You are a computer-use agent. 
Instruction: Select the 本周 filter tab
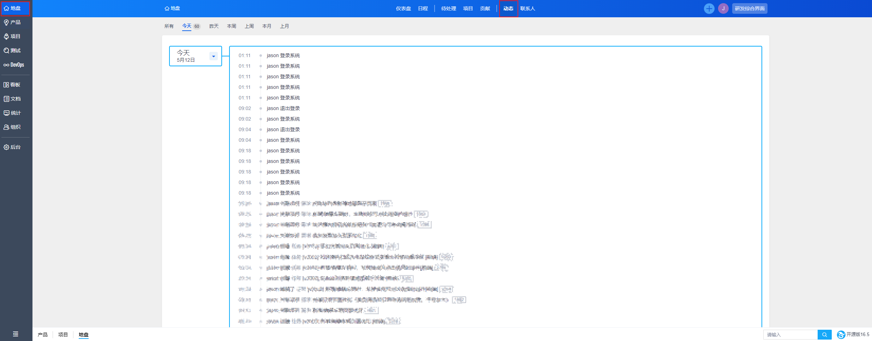(232, 26)
